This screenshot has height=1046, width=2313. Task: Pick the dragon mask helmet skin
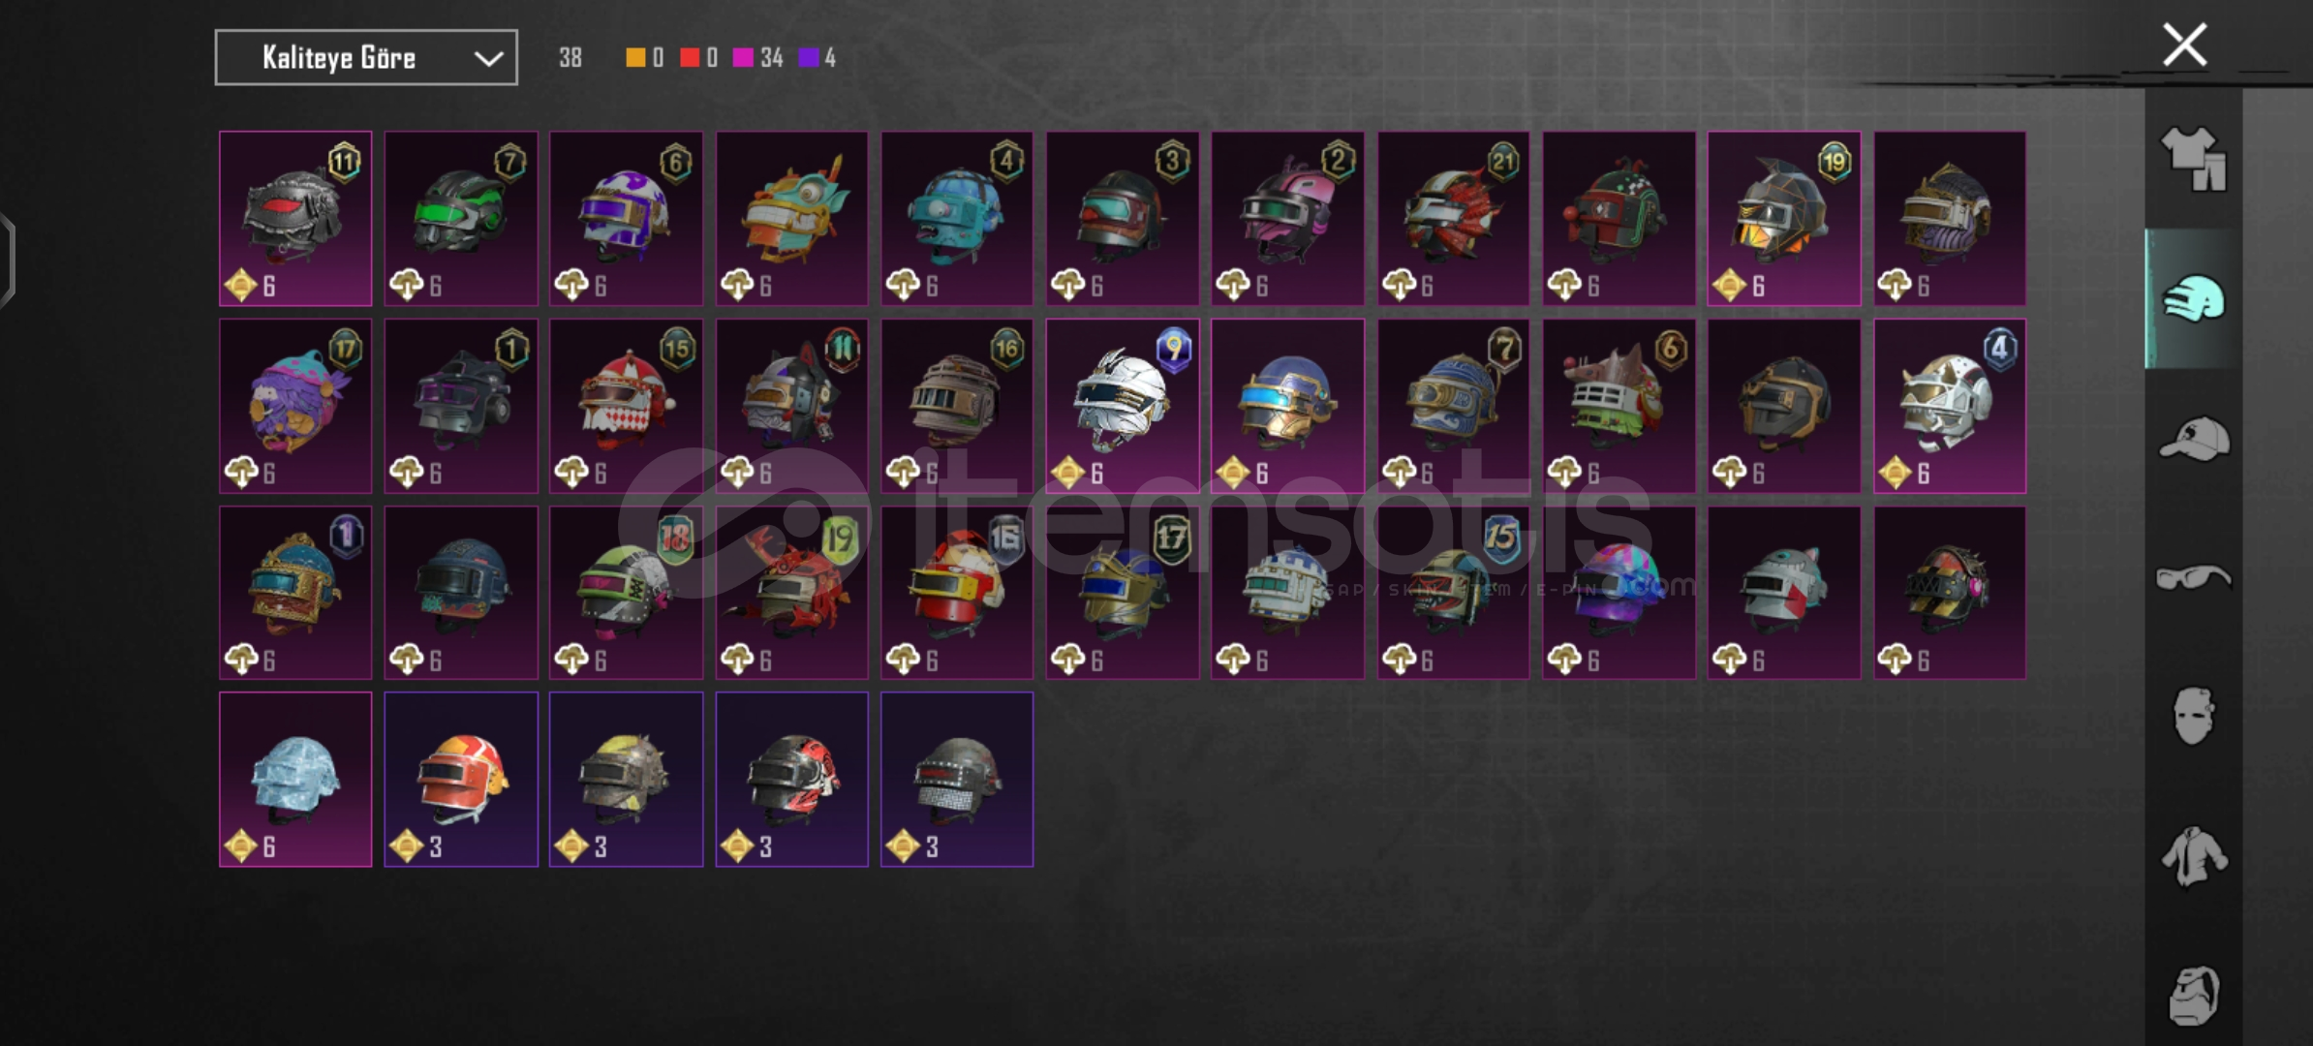pyautogui.click(x=791, y=219)
